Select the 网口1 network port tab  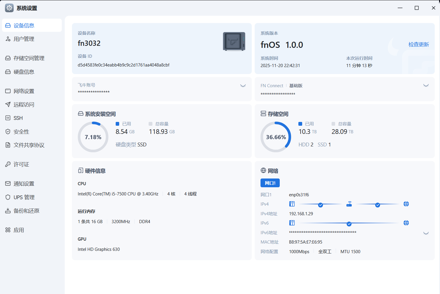[x=270, y=183]
